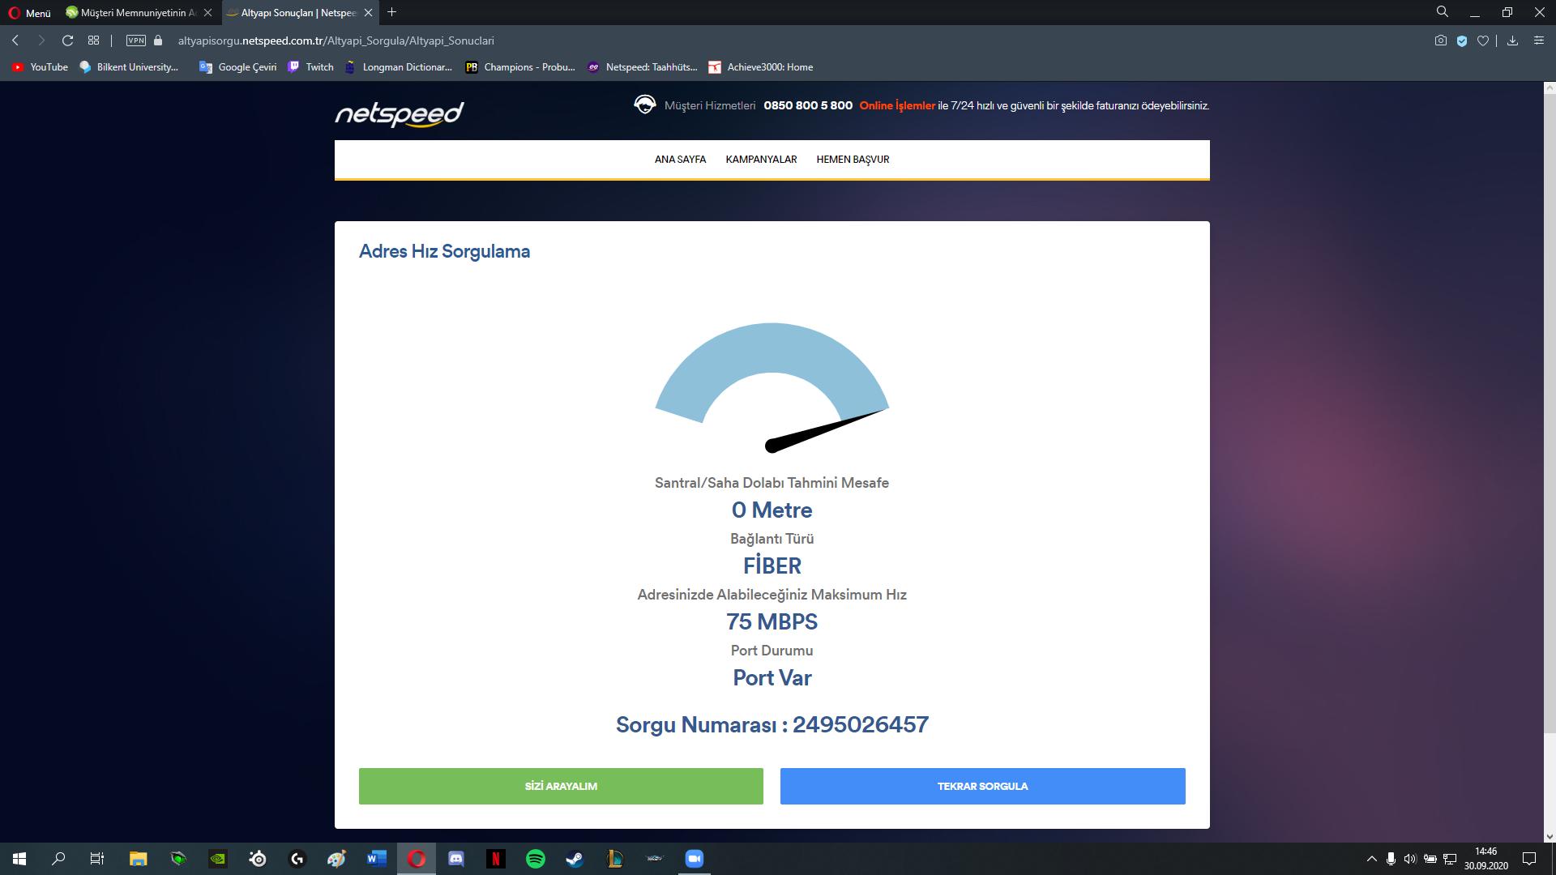1556x875 pixels.
Task: Open volume control in tray
Action: pyautogui.click(x=1410, y=859)
